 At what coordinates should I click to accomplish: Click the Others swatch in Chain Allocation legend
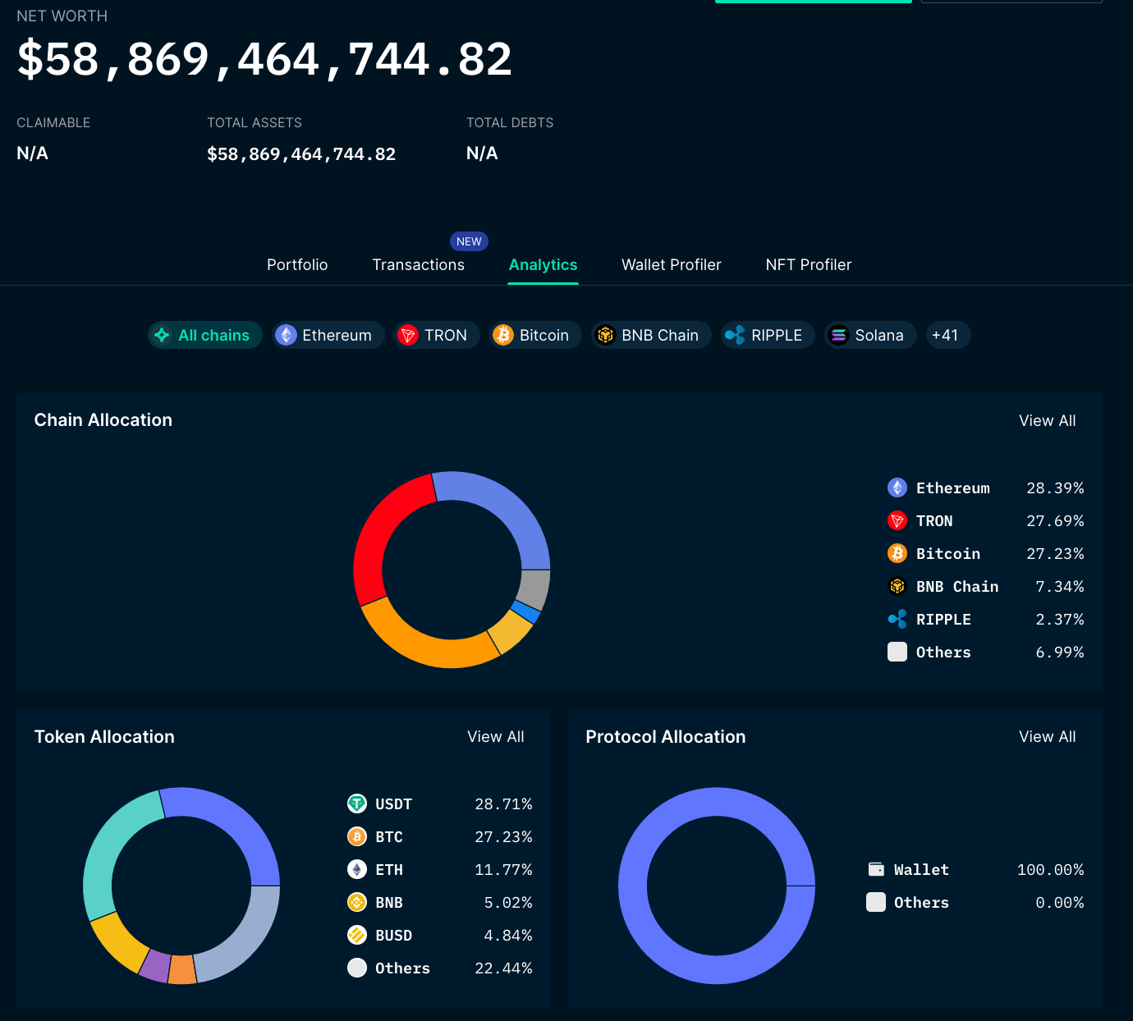pyautogui.click(x=897, y=652)
